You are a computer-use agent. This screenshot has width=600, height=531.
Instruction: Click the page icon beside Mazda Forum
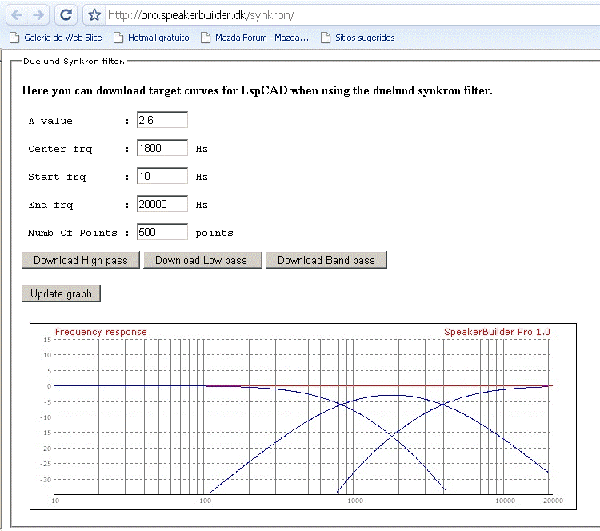pyautogui.click(x=206, y=38)
